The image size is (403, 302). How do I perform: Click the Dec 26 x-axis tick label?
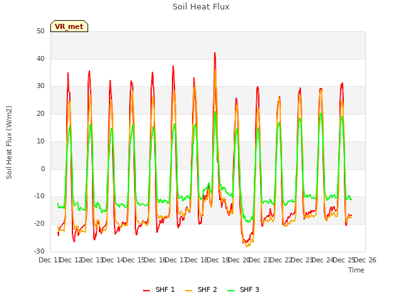pyautogui.click(x=365, y=260)
